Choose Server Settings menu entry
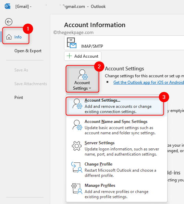The width and height of the screenshot is (184, 204). (x=116, y=149)
